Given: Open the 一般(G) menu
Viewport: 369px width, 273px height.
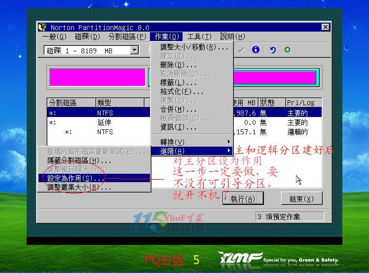Looking at the screenshot, I should point(54,37).
